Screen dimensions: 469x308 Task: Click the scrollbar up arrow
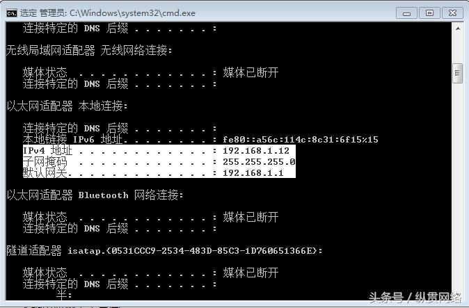click(x=458, y=29)
